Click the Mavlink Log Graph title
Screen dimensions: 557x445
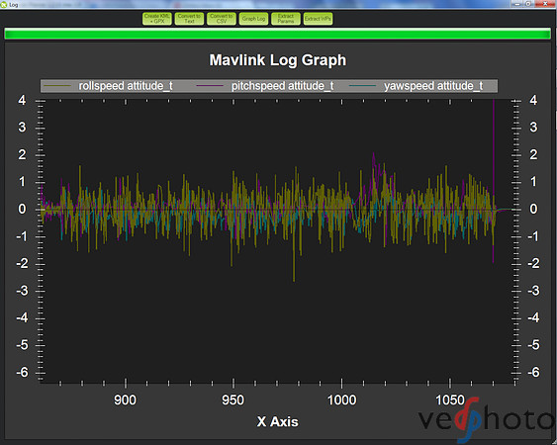pyautogui.click(x=277, y=60)
